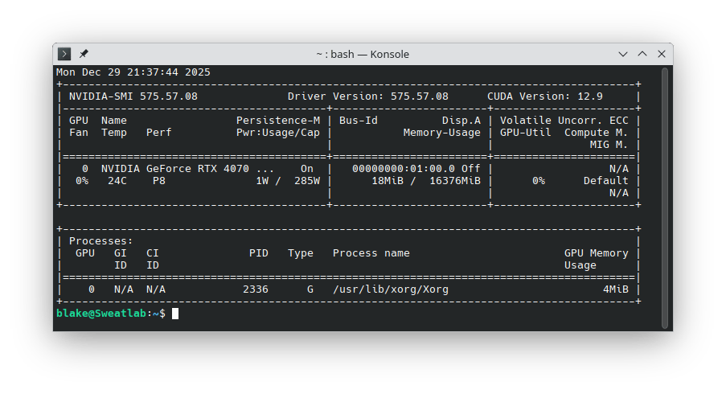Click the 'Bus-Id' column header
The height and width of the screenshot is (394, 726).
click(359, 121)
